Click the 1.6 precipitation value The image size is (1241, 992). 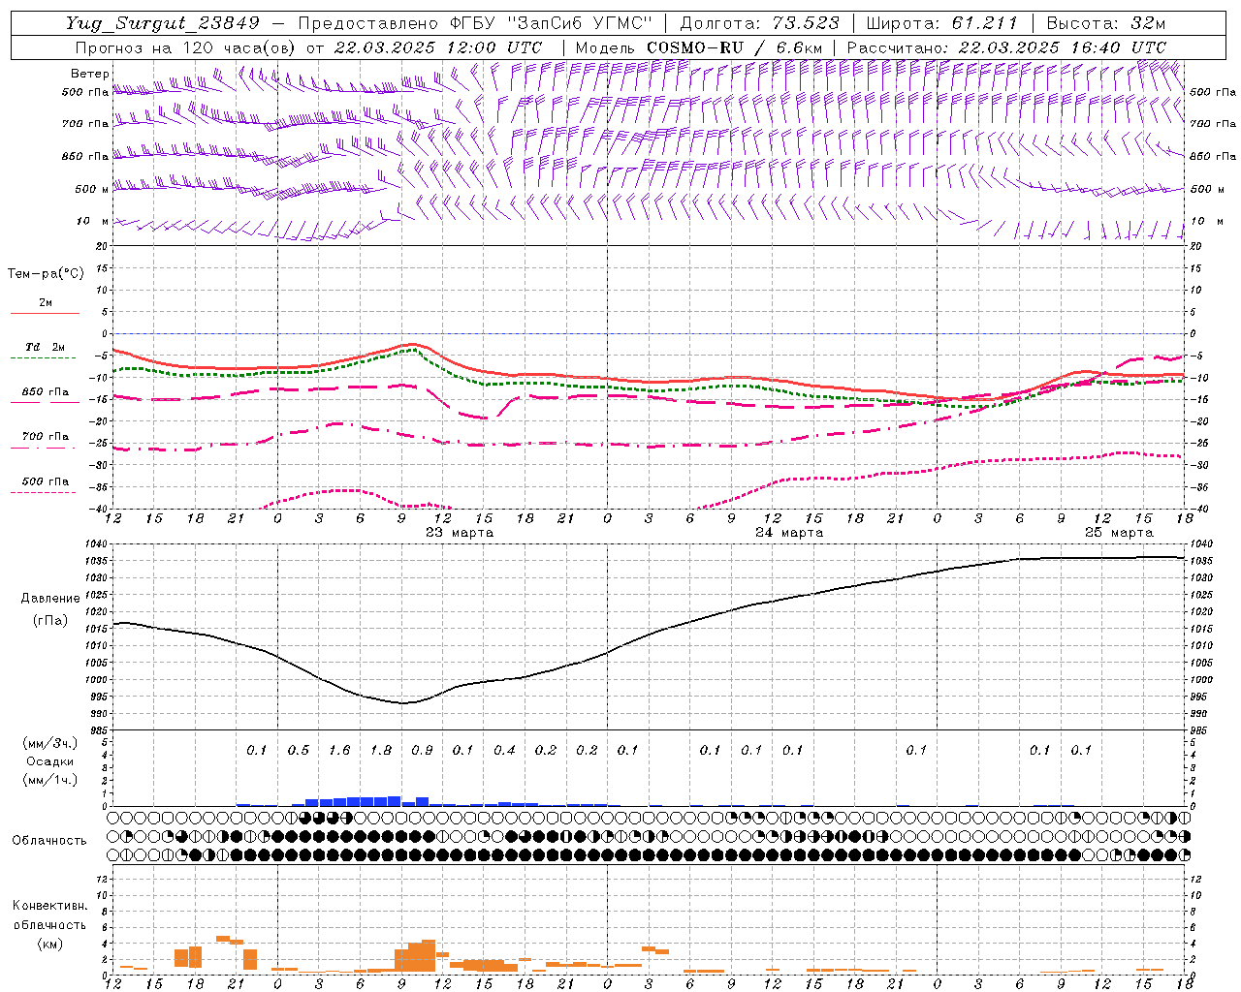(339, 750)
